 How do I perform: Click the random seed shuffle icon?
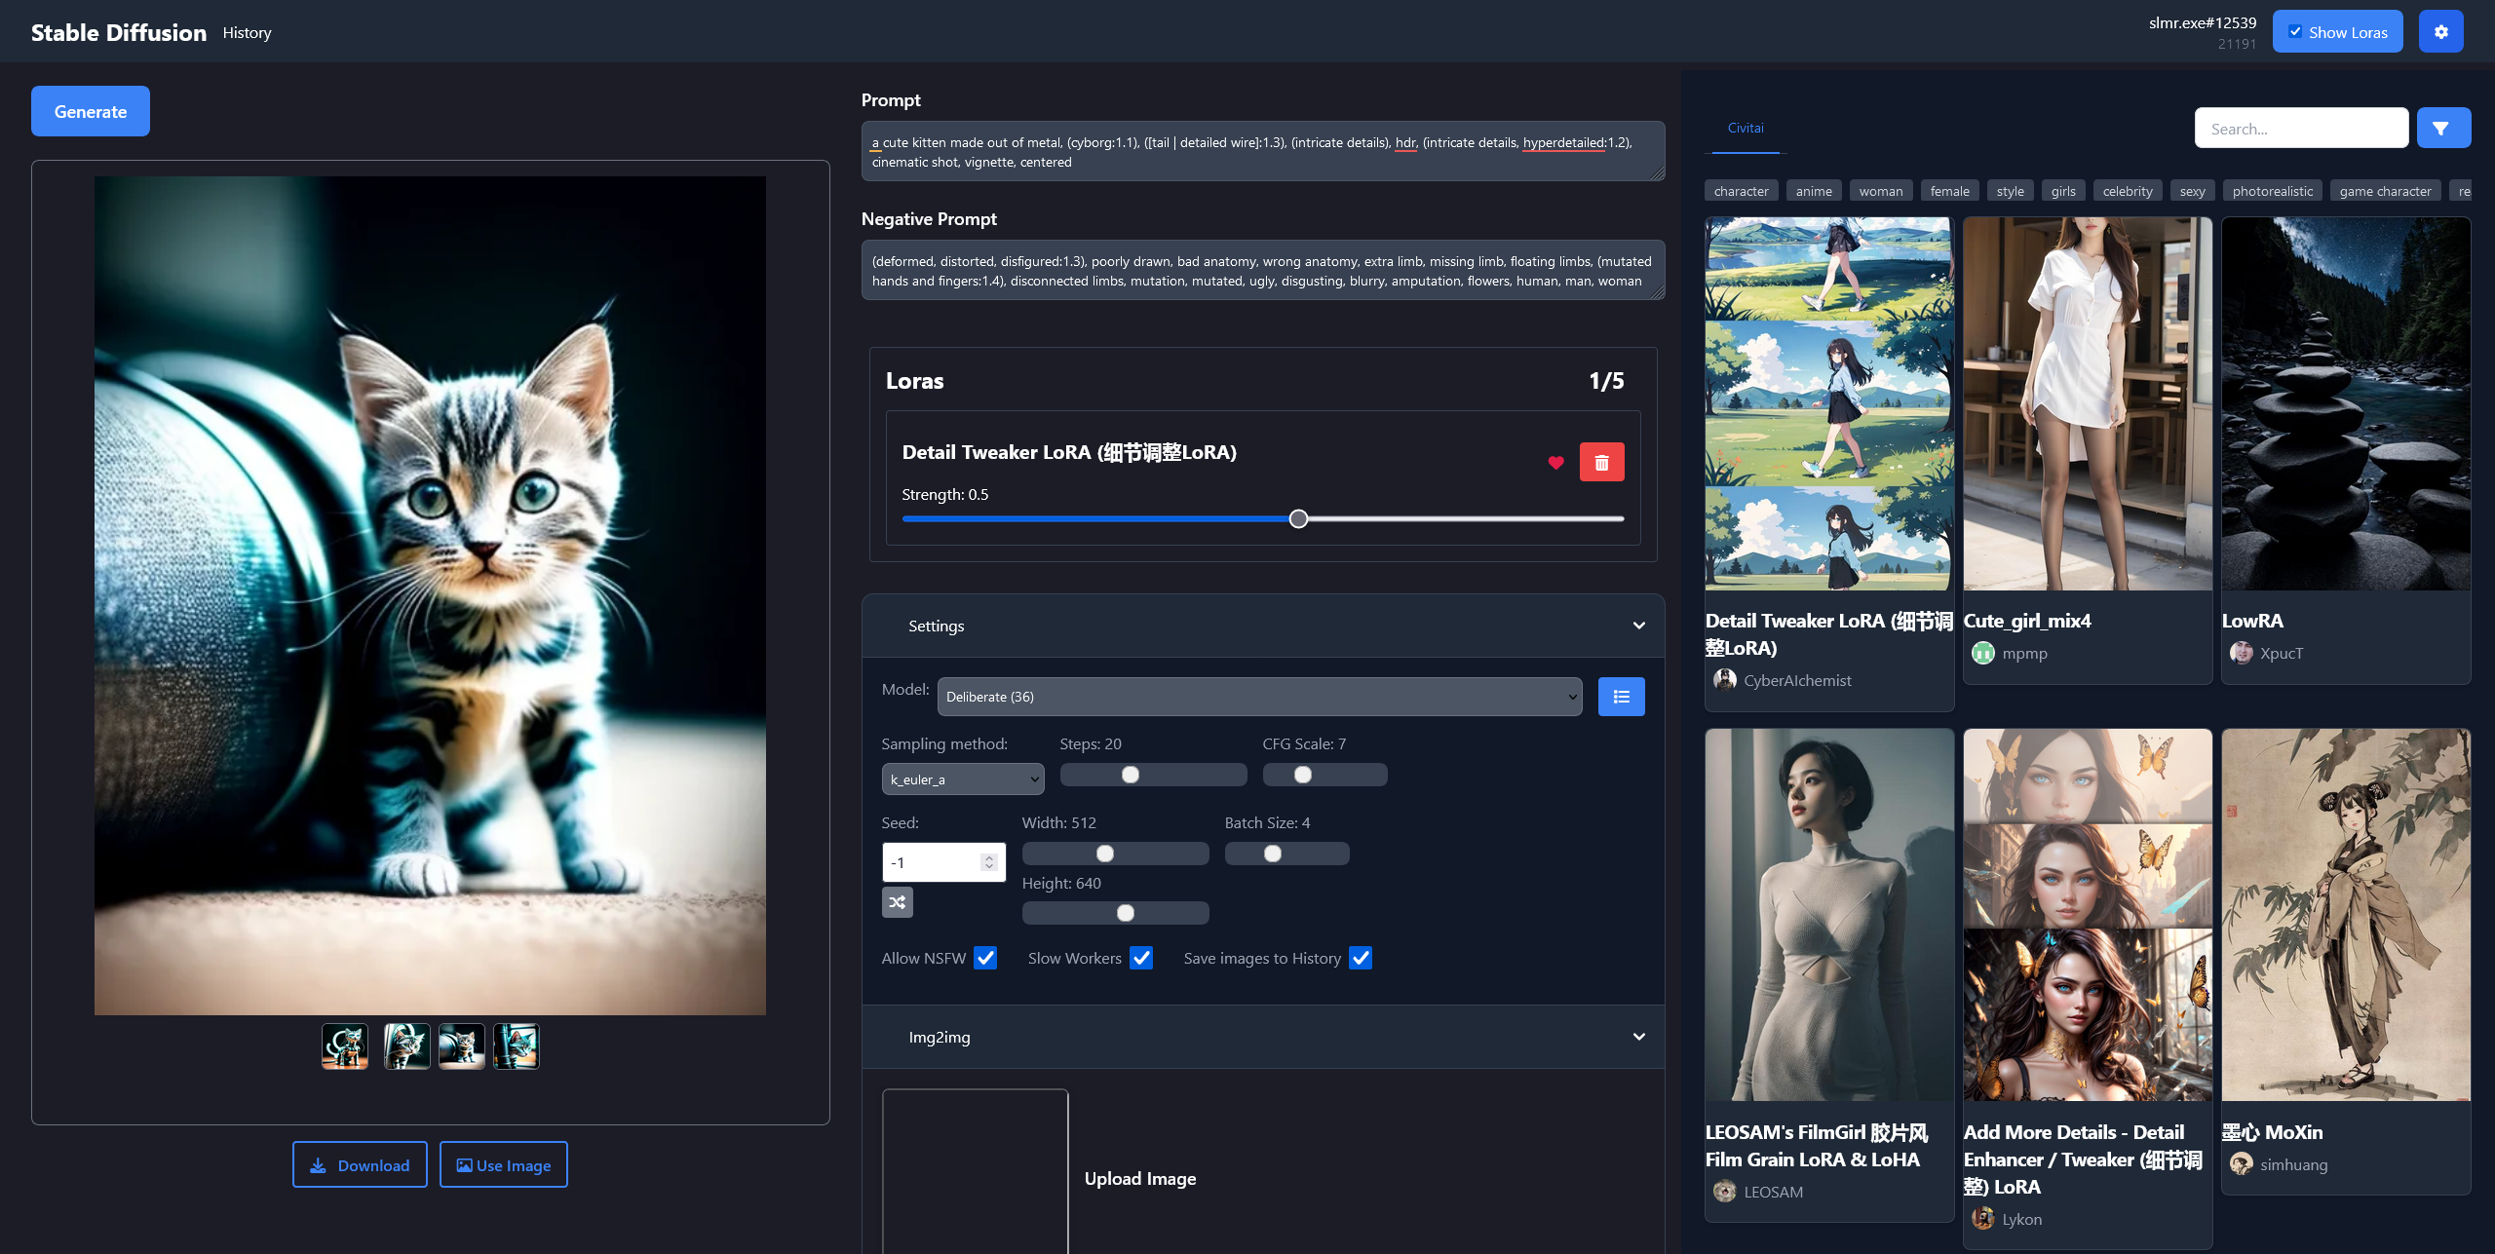pyautogui.click(x=898, y=902)
